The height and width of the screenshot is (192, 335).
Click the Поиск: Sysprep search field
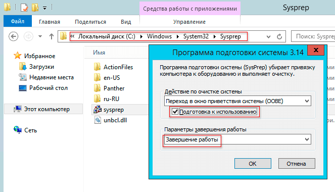313,36
